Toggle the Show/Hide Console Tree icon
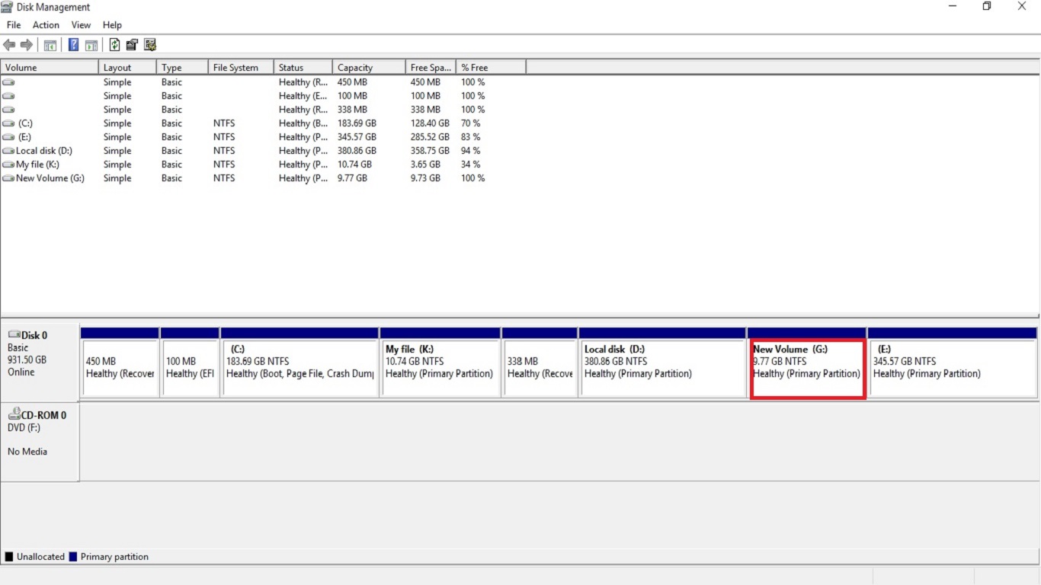 point(50,45)
